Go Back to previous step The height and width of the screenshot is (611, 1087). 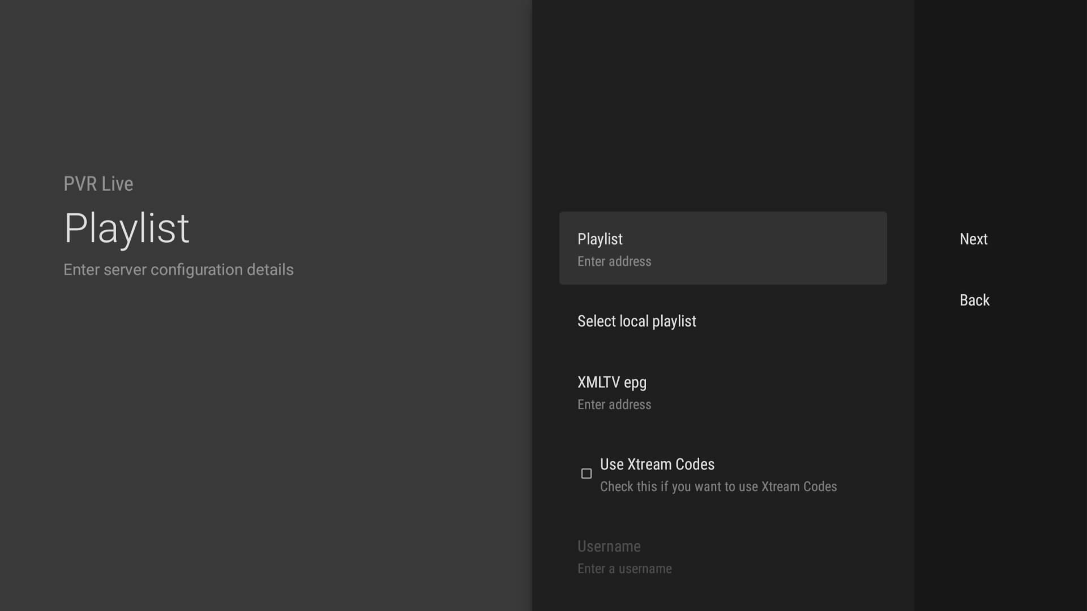[x=974, y=300]
